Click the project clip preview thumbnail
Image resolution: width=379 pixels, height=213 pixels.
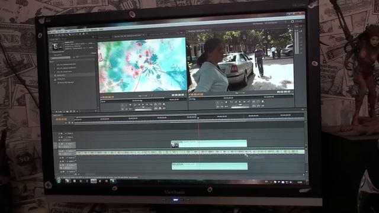(57, 47)
